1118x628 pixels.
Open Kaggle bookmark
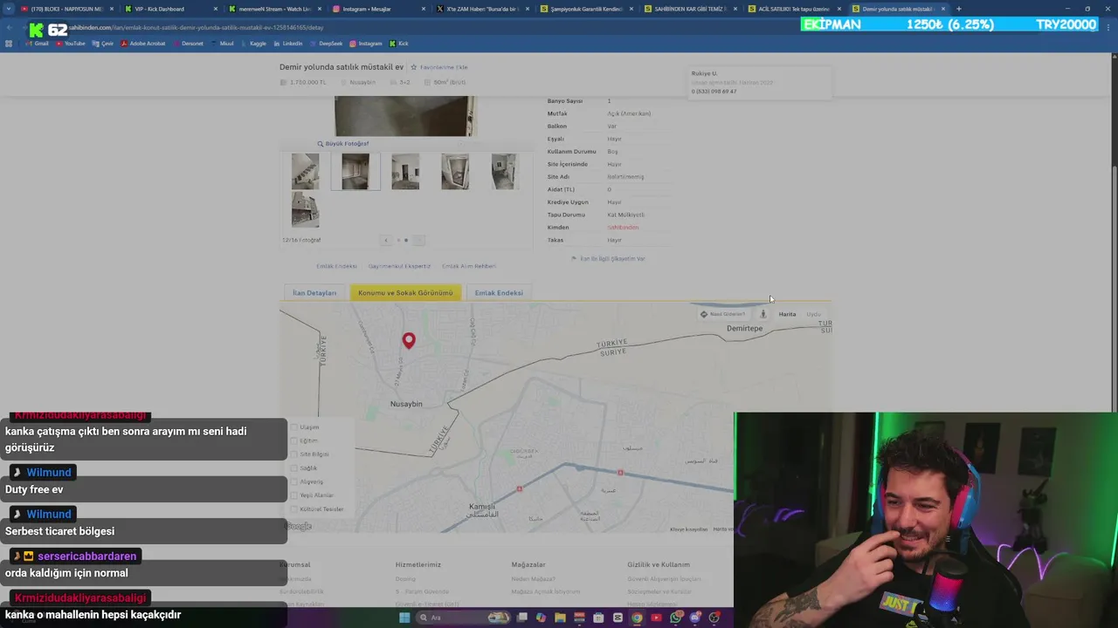[x=252, y=44]
